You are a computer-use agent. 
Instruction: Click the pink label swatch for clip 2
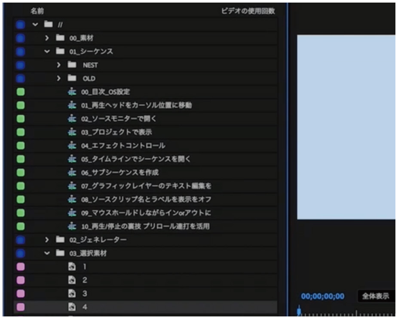coord(20,280)
